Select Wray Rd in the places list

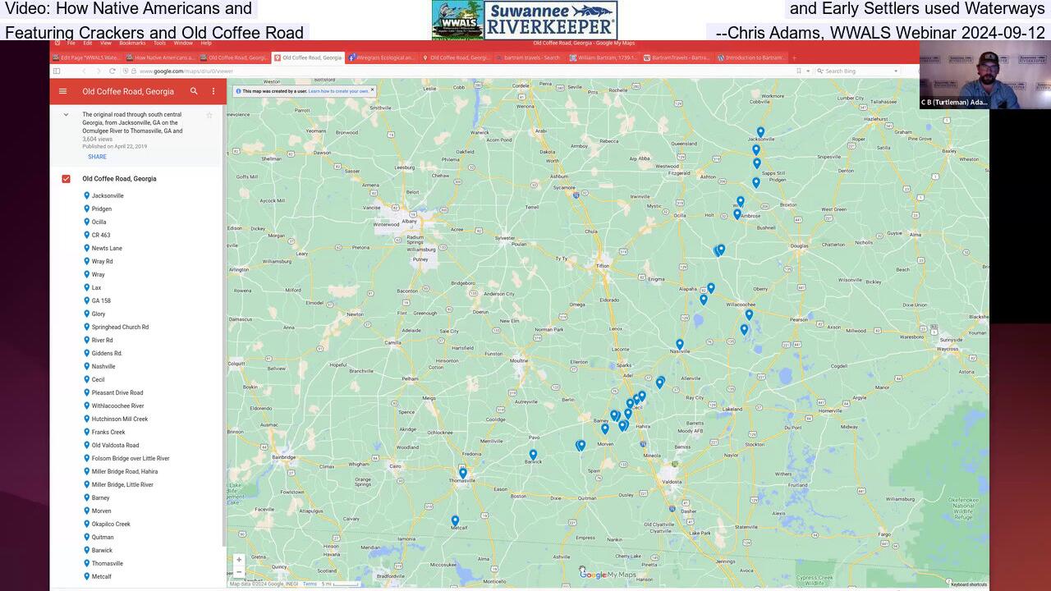pos(103,261)
